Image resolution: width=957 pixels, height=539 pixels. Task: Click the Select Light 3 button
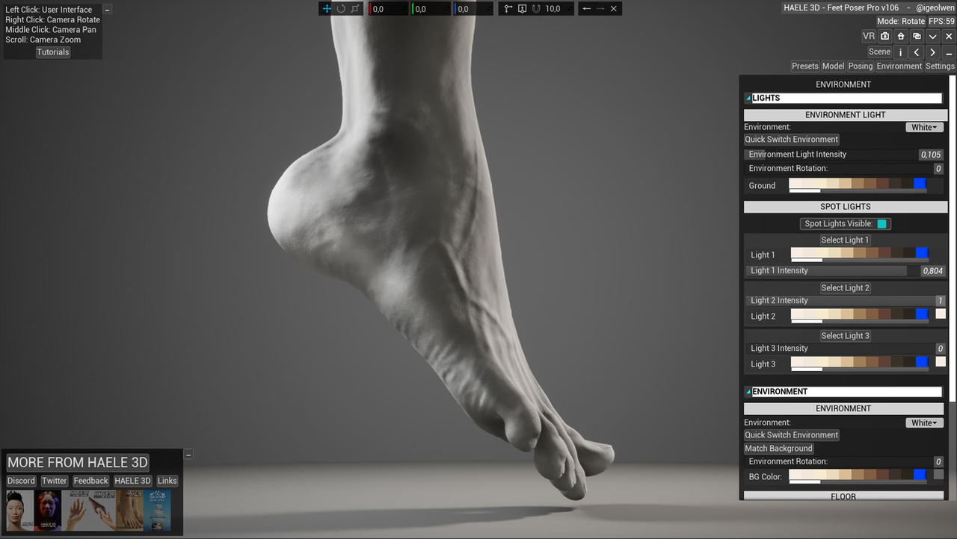tap(845, 336)
